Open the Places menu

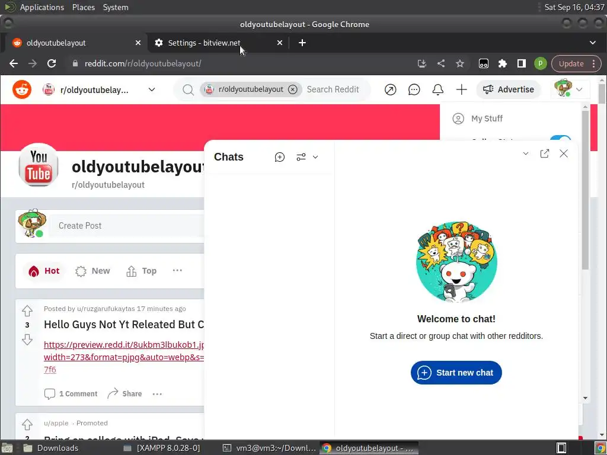point(83,7)
